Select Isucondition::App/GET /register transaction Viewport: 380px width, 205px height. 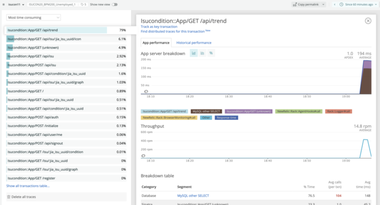coord(66,178)
